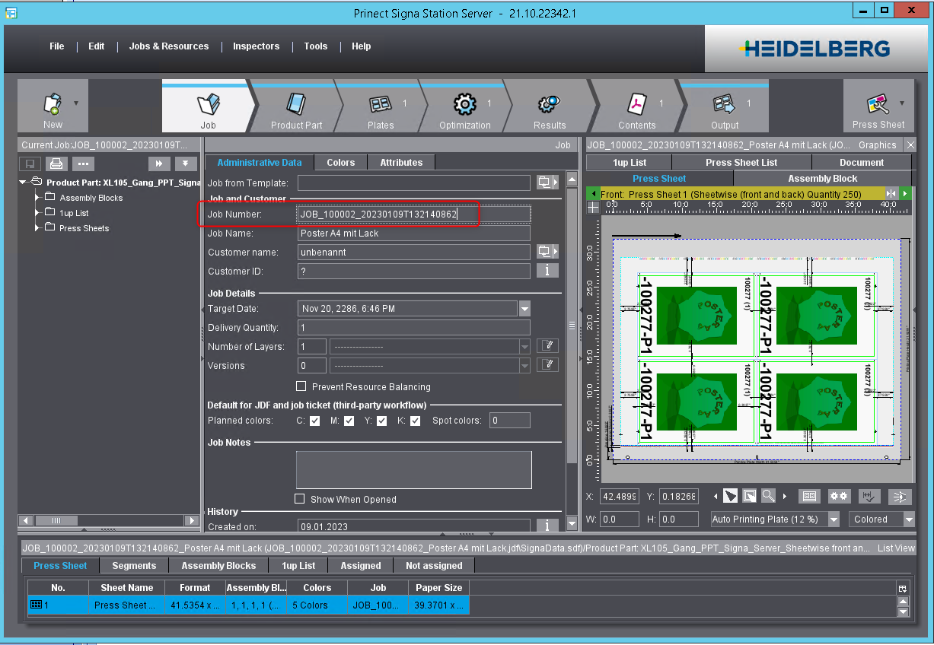Click the disabled save disk icon
The image size is (934, 645).
[x=30, y=164]
